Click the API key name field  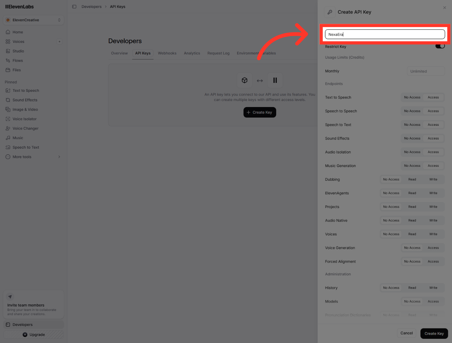tap(385, 34)
